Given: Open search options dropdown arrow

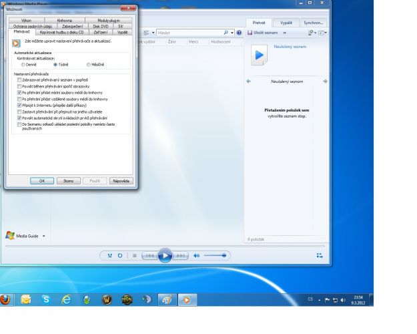Looking at the screenshot, I should click(232, 33).
